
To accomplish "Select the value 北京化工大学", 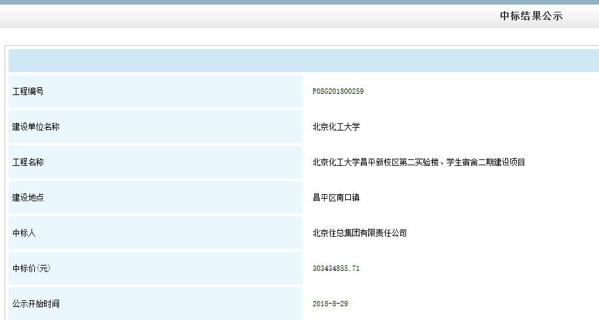I will tap(336, 127).
